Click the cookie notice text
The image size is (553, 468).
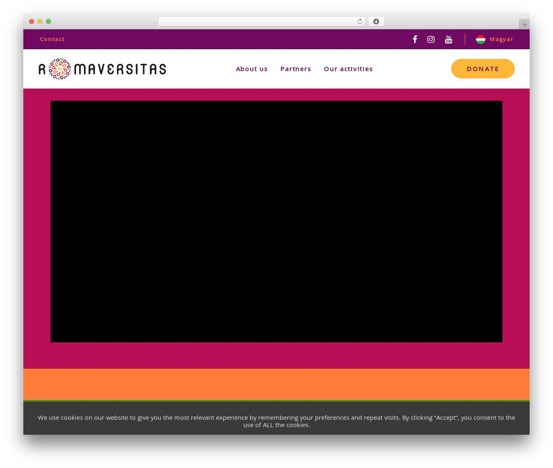(x=276, y=421)
